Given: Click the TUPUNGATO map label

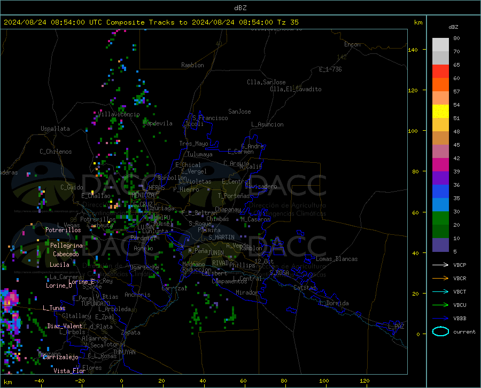Looking at the screenshot, I should [x=96, y=304].
